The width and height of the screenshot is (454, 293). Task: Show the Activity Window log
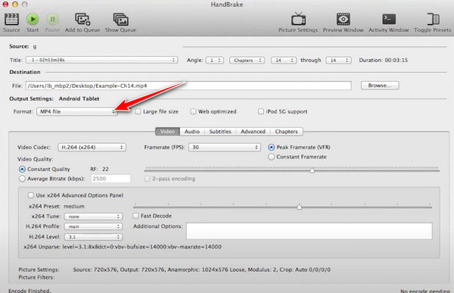point(389,19)
